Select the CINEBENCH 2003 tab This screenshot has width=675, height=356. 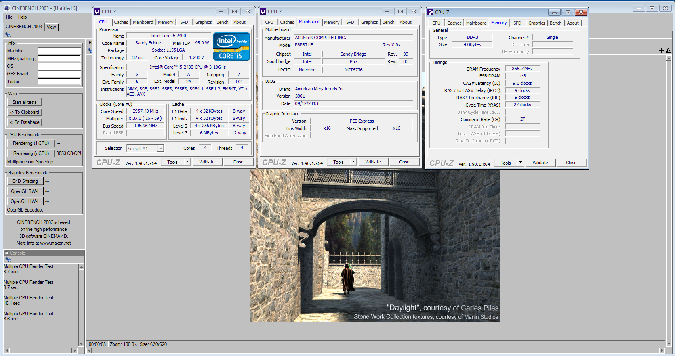pyautogui.click(x=24, y=27)
